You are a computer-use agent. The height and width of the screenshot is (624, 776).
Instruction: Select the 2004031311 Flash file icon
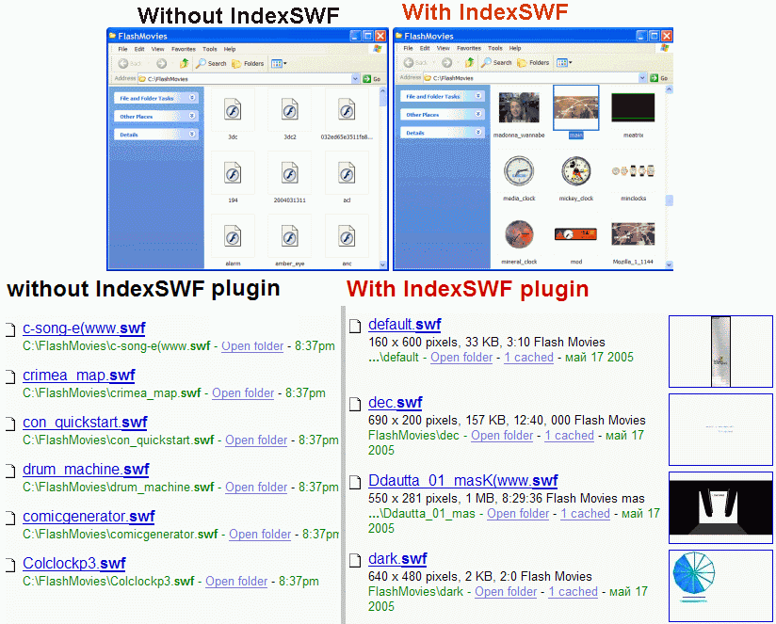[x=289, y=173]
